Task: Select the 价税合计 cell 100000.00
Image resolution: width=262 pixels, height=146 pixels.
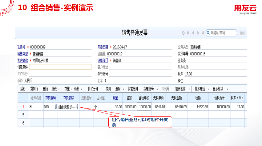Action: 220,107
